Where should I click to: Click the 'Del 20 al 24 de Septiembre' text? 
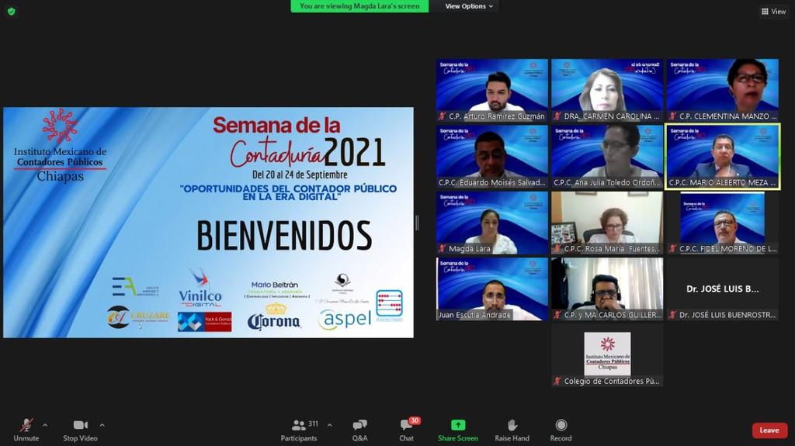click(x=300, y=175)
